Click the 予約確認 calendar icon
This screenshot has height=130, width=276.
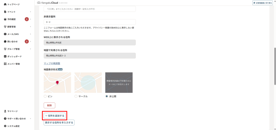coord(5,19)
